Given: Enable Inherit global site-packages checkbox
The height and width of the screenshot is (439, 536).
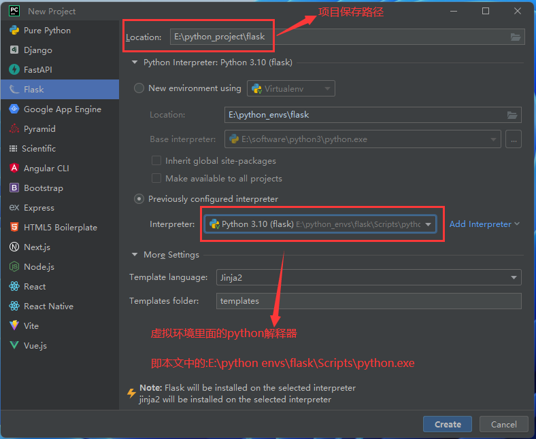Looking at the screenshot, I should (156, 161).
